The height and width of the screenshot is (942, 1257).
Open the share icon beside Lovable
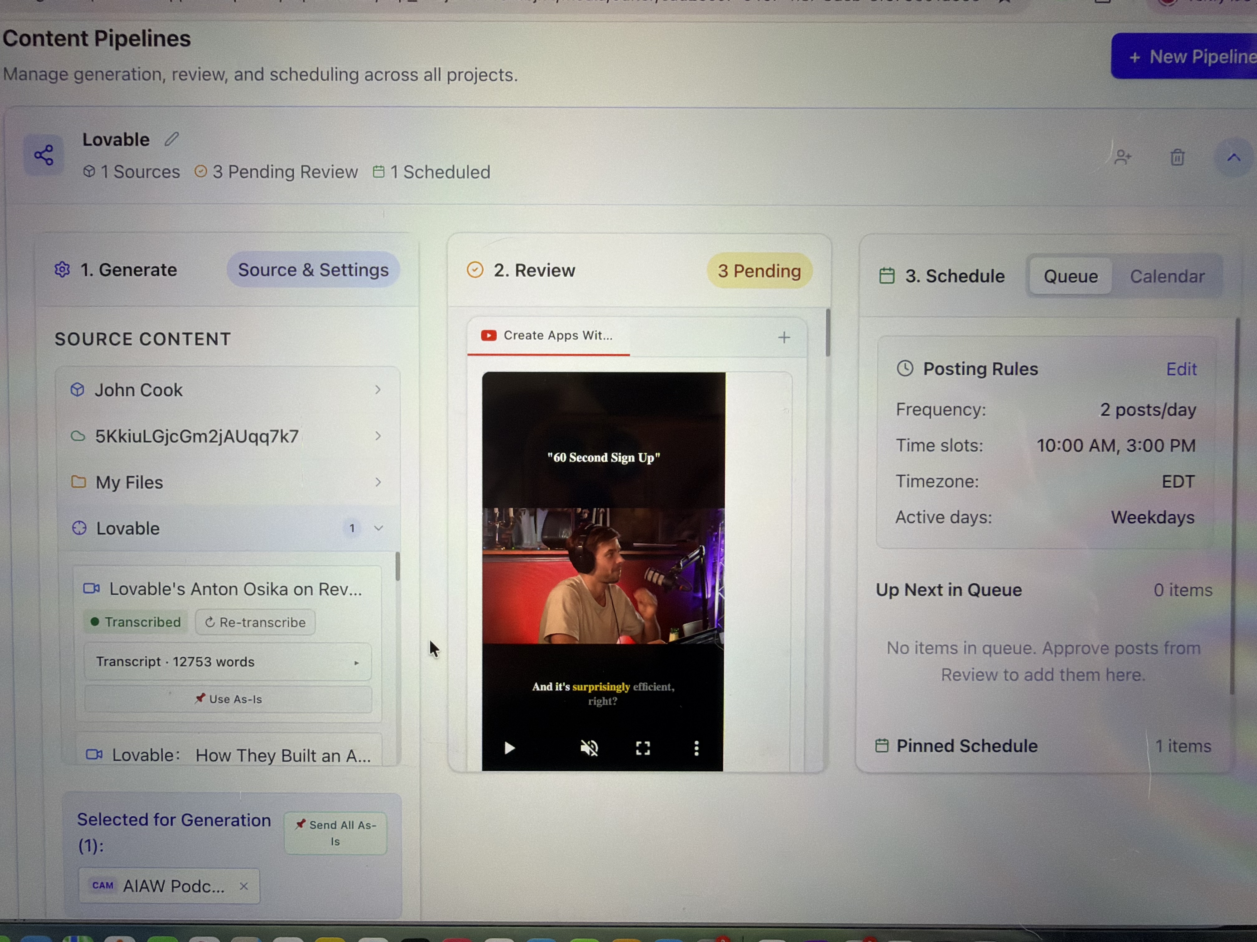[44, 155]
